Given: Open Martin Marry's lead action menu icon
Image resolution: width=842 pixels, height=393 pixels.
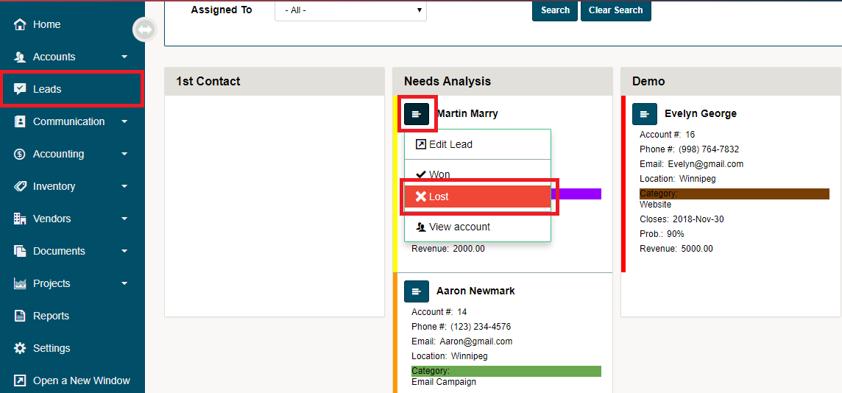Looking at the screenshot, I should pos(417,114).
